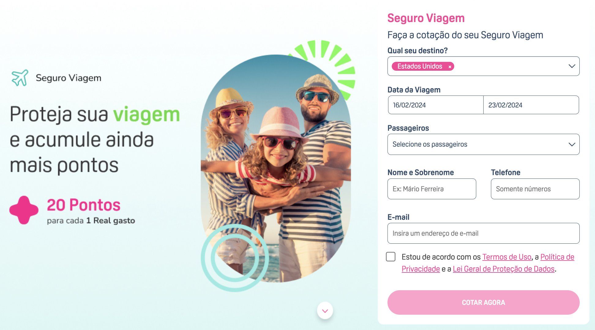Focus the E-mail address input
The width and height of the screenshot is (595, 330).
[483, 233]
